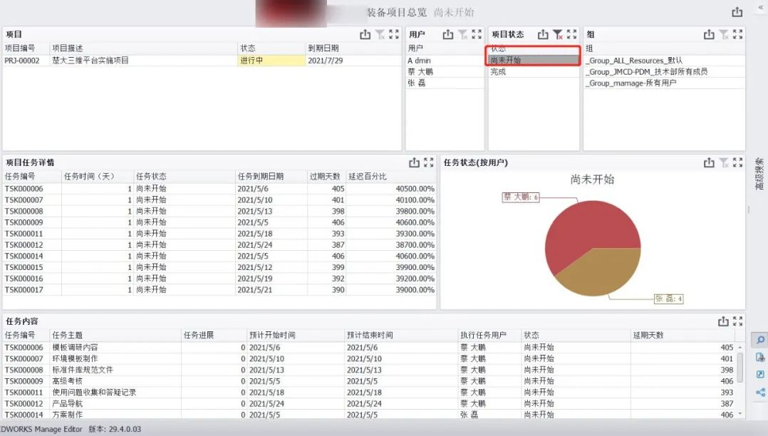Click the share icon in the right sidebar
The width and height of the screenshot is (768, 436).
(760, 393)
